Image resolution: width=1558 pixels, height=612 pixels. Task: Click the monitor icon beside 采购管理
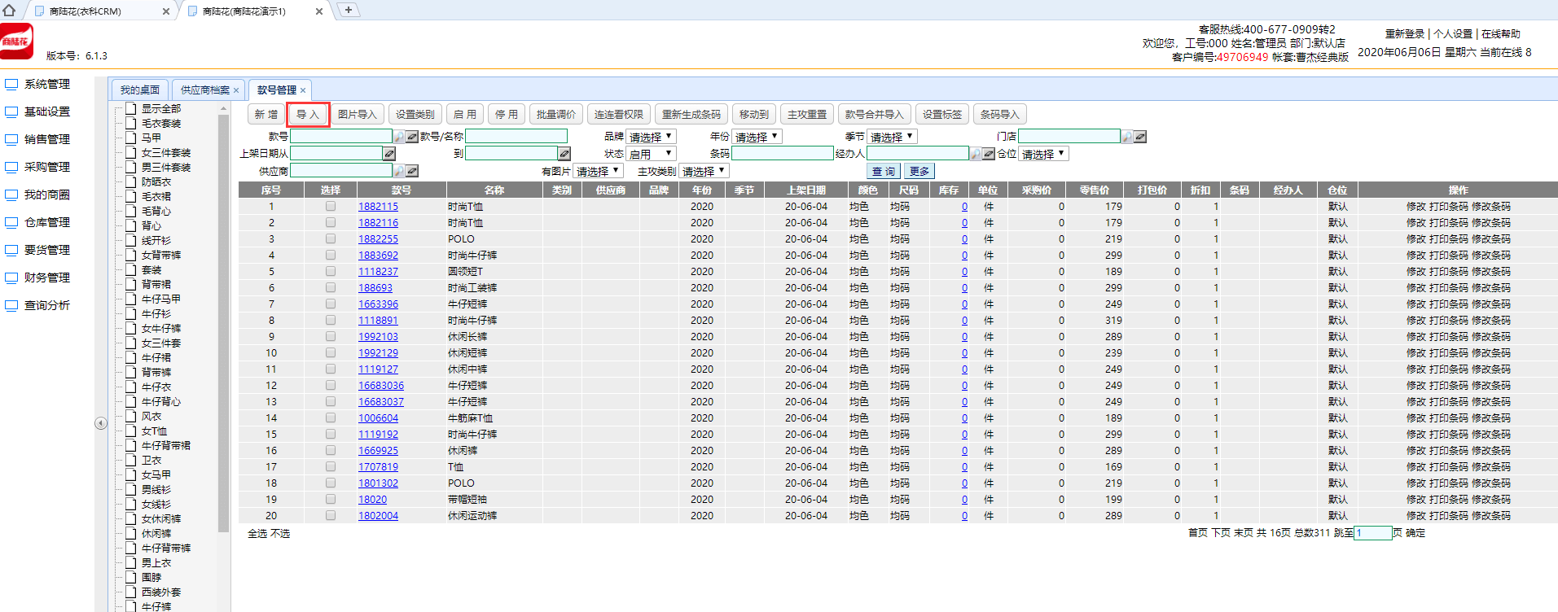pos(11,168)
